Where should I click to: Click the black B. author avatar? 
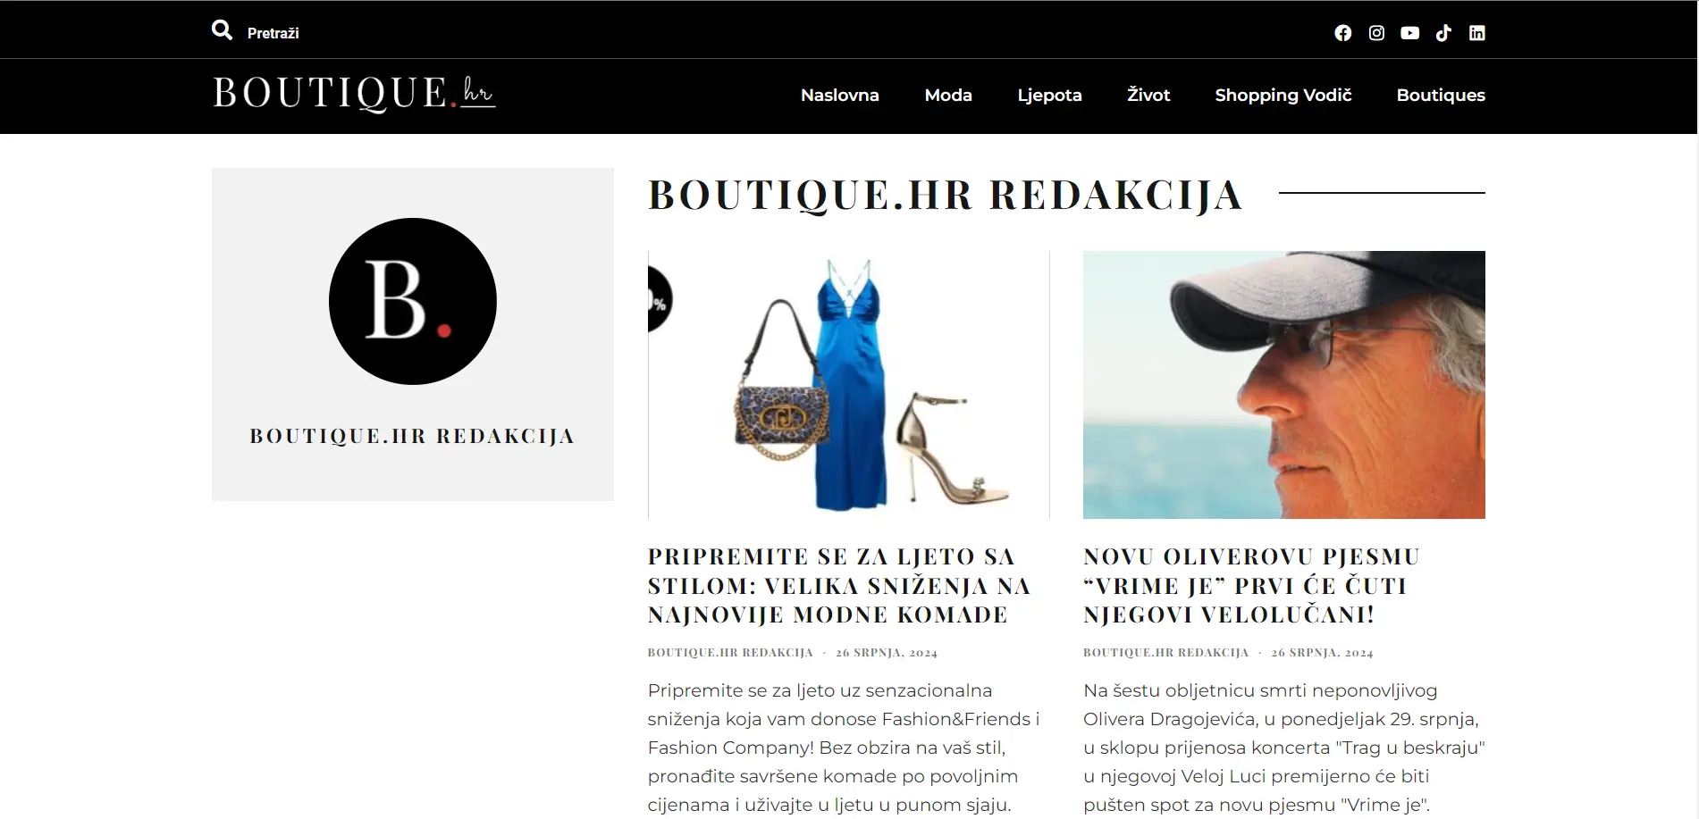click(x=412, y=301)
